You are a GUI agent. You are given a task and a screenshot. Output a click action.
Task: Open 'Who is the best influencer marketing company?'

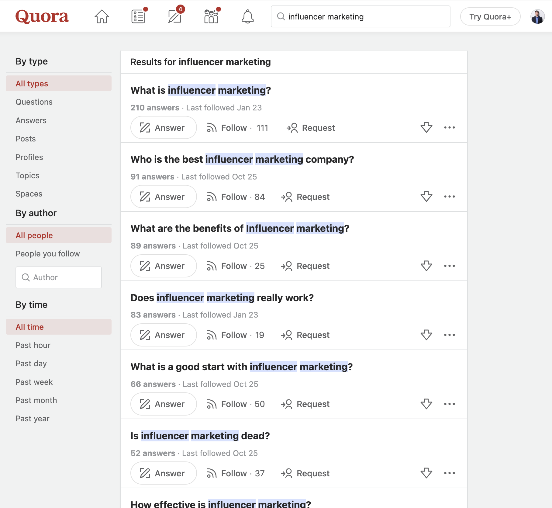pyautogui.click(x=242, y=159)
